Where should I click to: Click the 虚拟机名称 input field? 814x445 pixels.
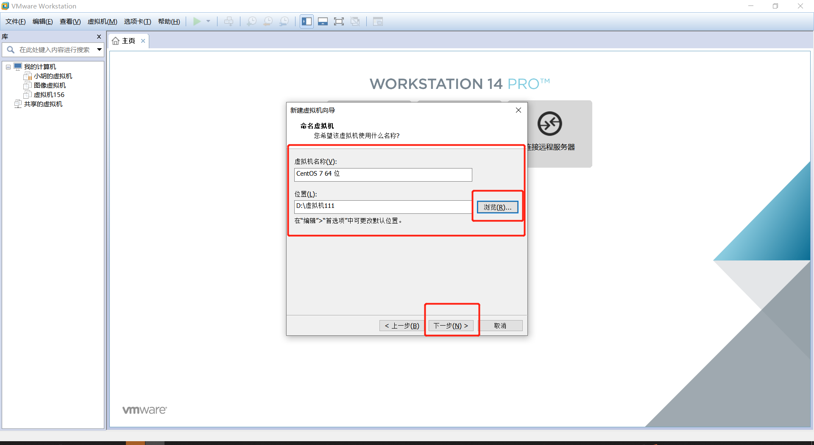pyautogui.click(x=383, y=174)
